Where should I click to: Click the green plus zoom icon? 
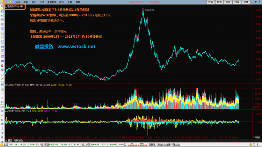click(2, 74)
